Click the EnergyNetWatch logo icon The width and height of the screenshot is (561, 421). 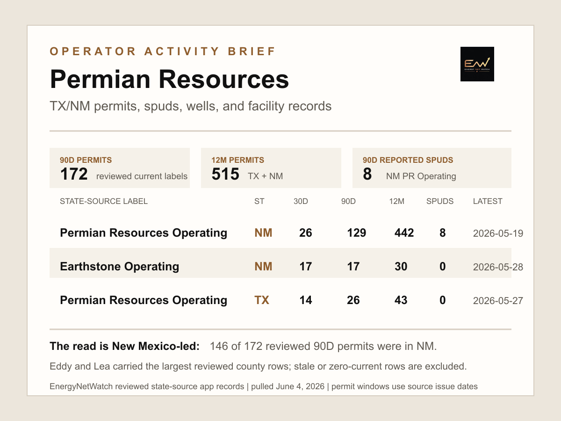coord(477,64)
